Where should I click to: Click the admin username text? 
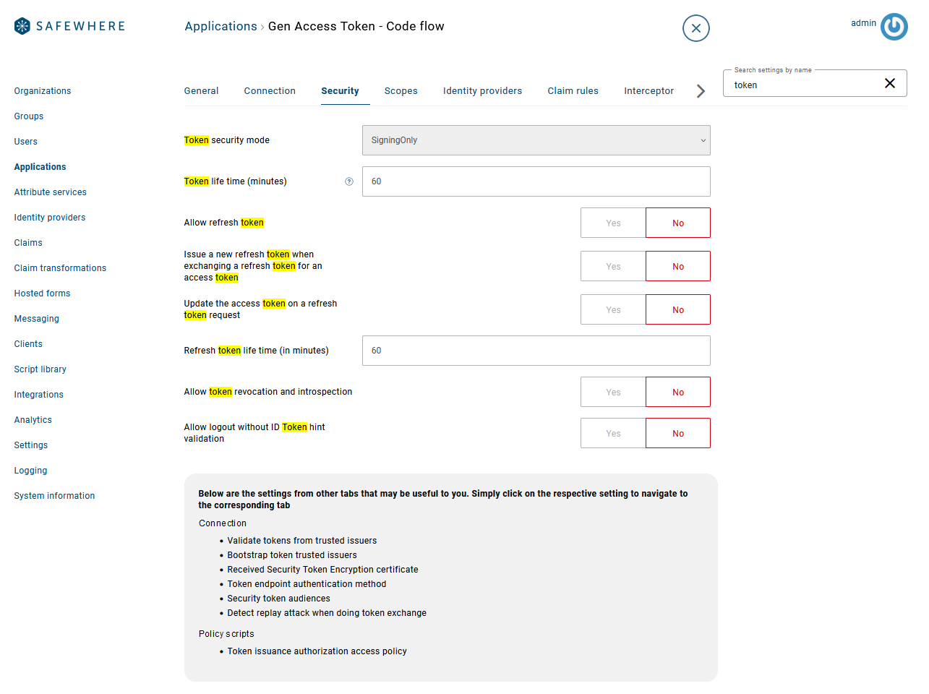tap(863, 23)
